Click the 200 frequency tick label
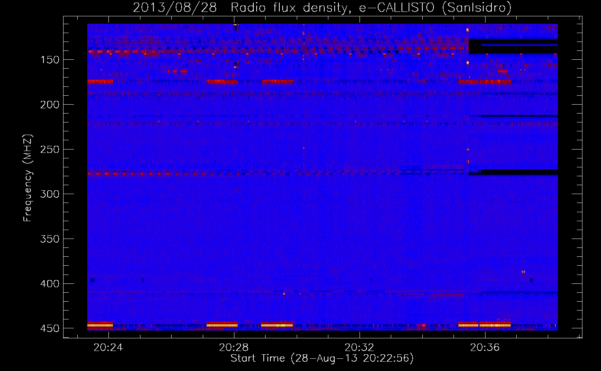This screenshot has height=371, width=601. point(49,105)
